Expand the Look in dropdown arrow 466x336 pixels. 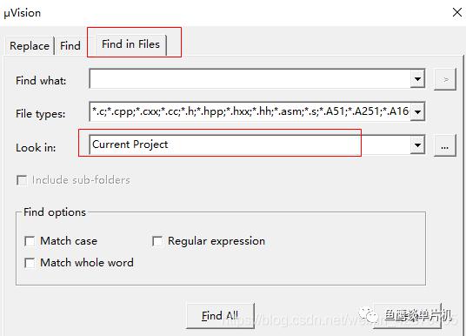point(417,145)
